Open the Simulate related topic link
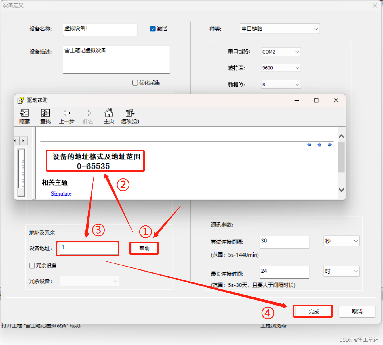383x345 pixels. tap(61, 194)
